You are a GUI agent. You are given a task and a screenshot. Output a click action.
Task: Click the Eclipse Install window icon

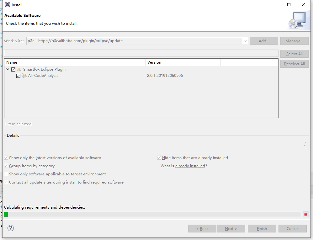click(x=8, y=5)
